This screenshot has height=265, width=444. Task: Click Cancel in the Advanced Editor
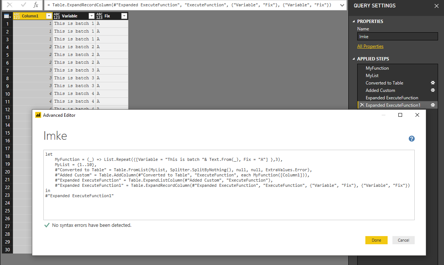(x=403, y=240)
